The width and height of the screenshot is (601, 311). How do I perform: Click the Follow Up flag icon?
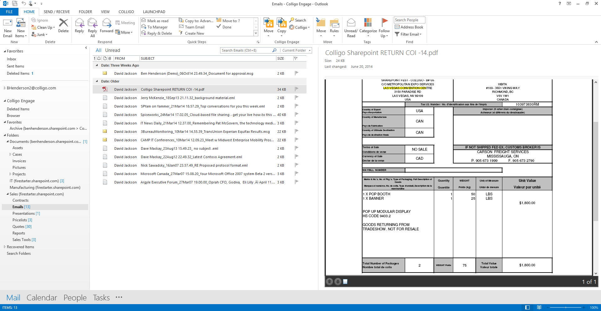point(384,23)
